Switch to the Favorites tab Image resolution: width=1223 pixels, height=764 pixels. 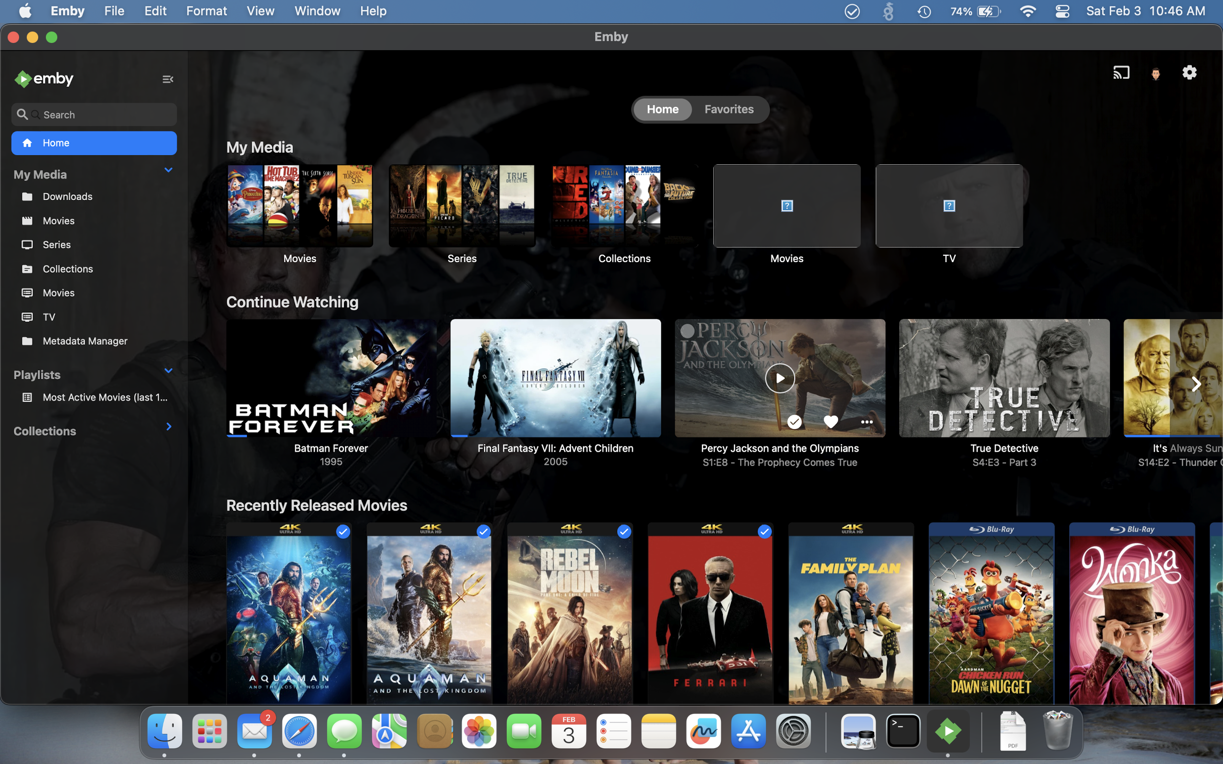click(729, 109)
